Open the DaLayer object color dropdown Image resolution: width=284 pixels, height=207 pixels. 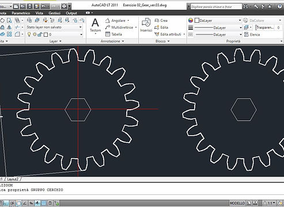tap(218, 20)
